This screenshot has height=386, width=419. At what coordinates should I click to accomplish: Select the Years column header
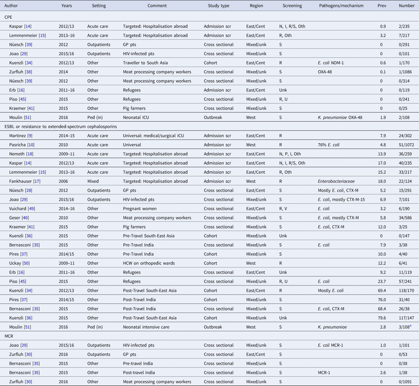pos(66,6)
